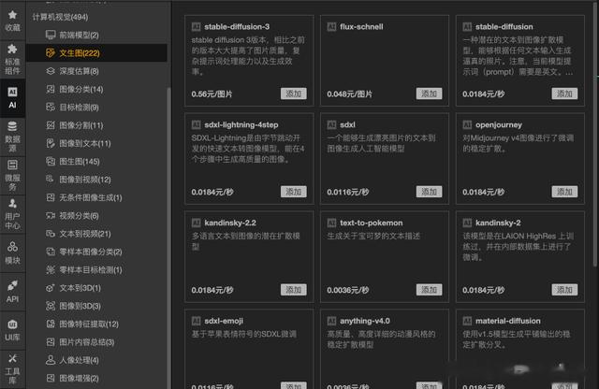Open the 收藏 favorites star icon

pyautogui.click(x=12, y=15)
